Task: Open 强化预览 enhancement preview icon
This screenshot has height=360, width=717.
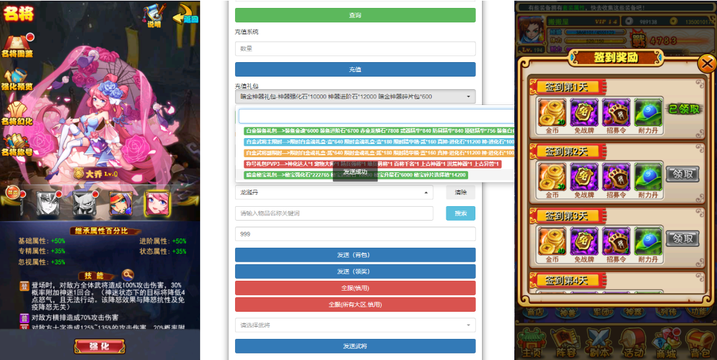Action: click(17, 78)
